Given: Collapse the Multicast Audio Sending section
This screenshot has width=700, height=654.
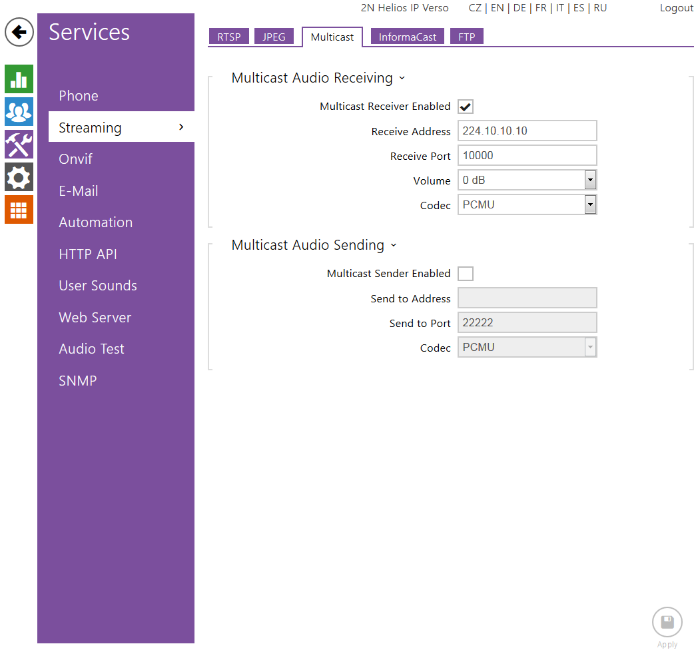Looking at the screenshot, I should [393, 246].
